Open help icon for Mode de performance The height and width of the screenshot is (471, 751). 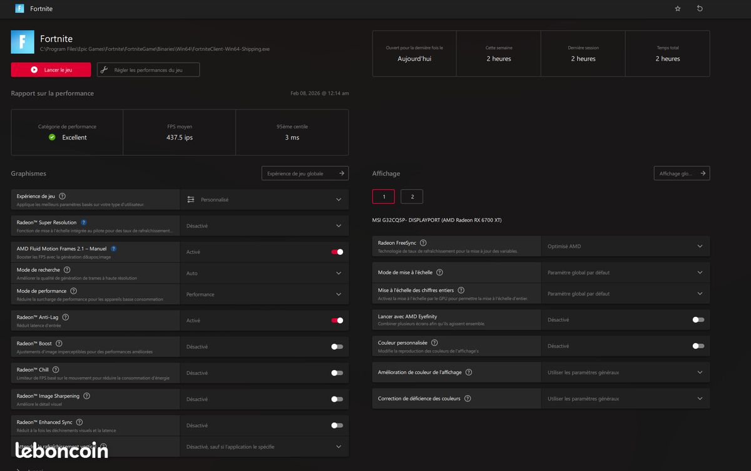click(73, 291)
